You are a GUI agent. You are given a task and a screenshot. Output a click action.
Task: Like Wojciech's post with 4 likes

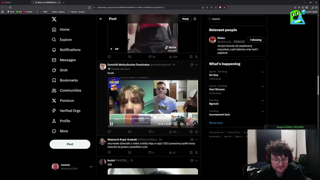point(151,152)
